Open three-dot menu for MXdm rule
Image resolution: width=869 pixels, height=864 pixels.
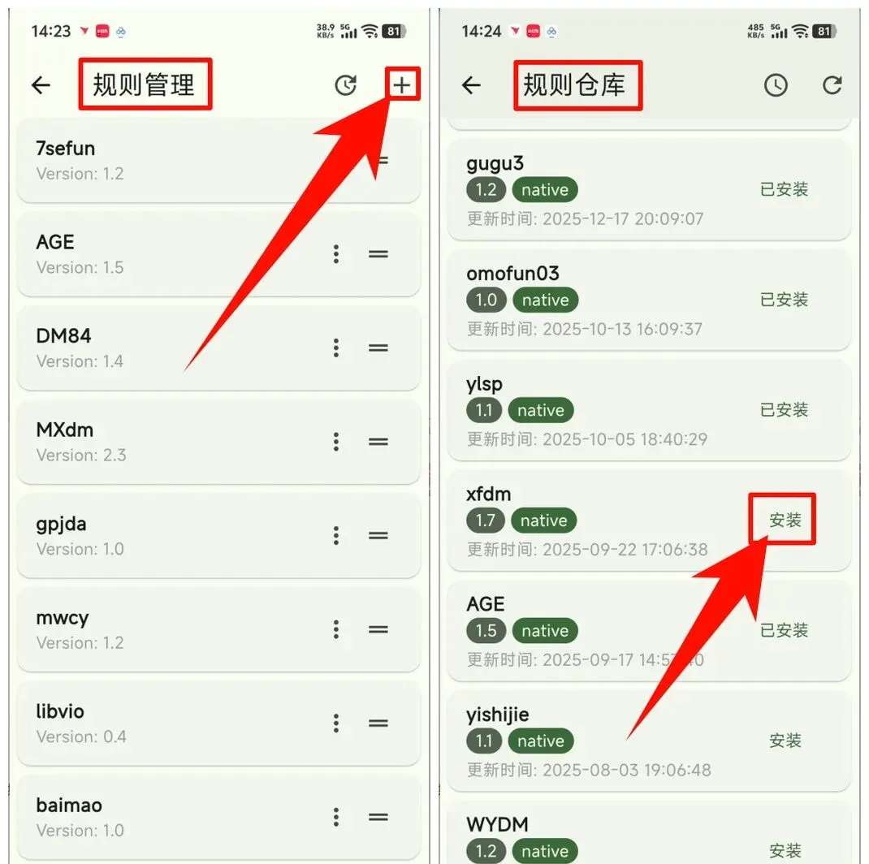pyautogui.click(x=336, y=442)
